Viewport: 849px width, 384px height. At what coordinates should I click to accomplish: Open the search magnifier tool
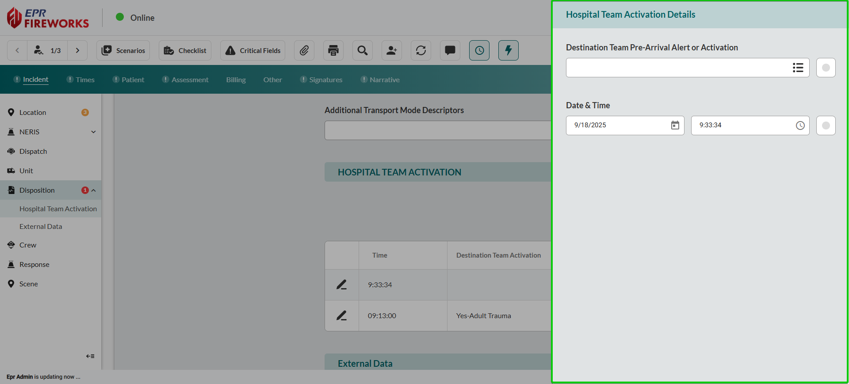(x=363, y=50)
